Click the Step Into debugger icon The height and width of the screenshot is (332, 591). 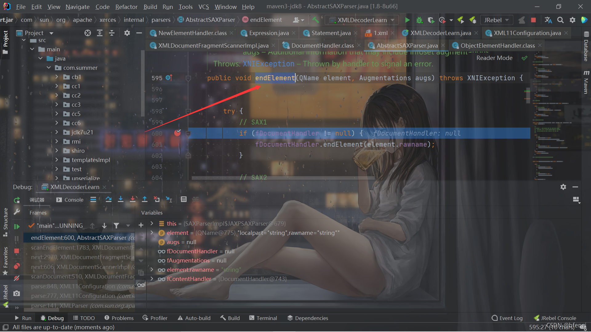coord(120,200)
